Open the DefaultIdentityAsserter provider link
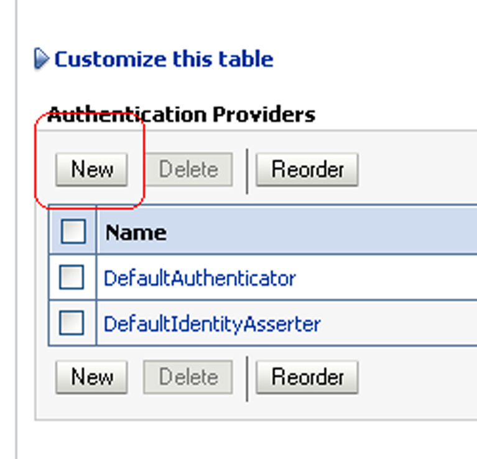This screenshot has height=459, width=477. click(x=212, y=324)
